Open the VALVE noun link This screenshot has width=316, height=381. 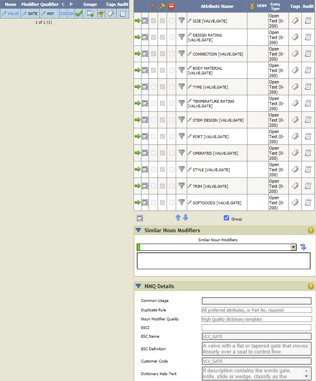click(13, 13)
